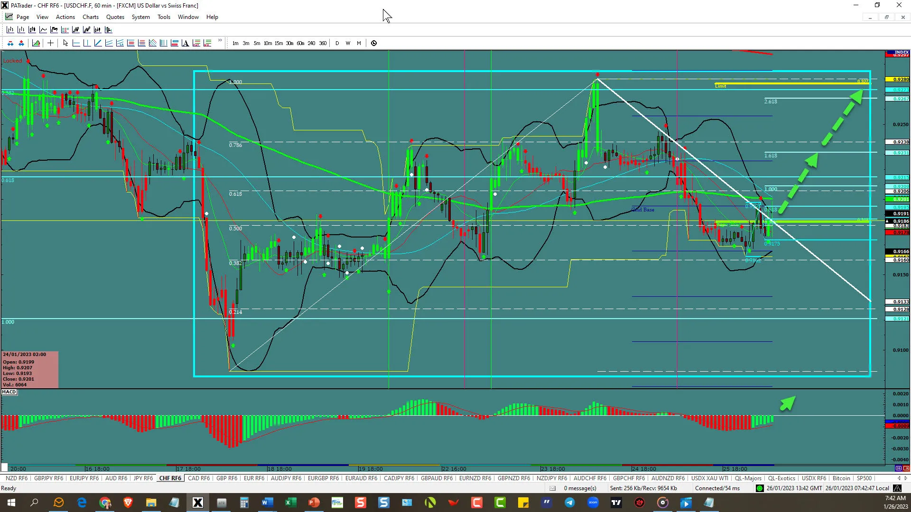Select the point and figure chart icon
This screenshot has height=512, width=911.
(65, 30)
